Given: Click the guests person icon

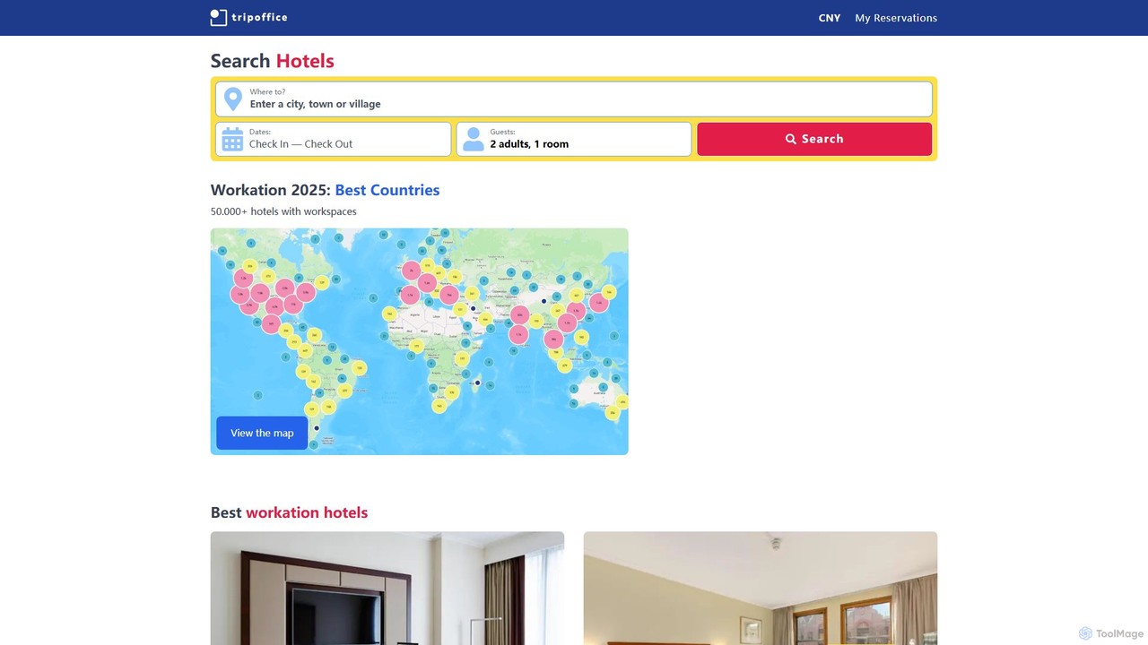Looking at the screenshot, I should pyautogui.click(x=474, y=139).
